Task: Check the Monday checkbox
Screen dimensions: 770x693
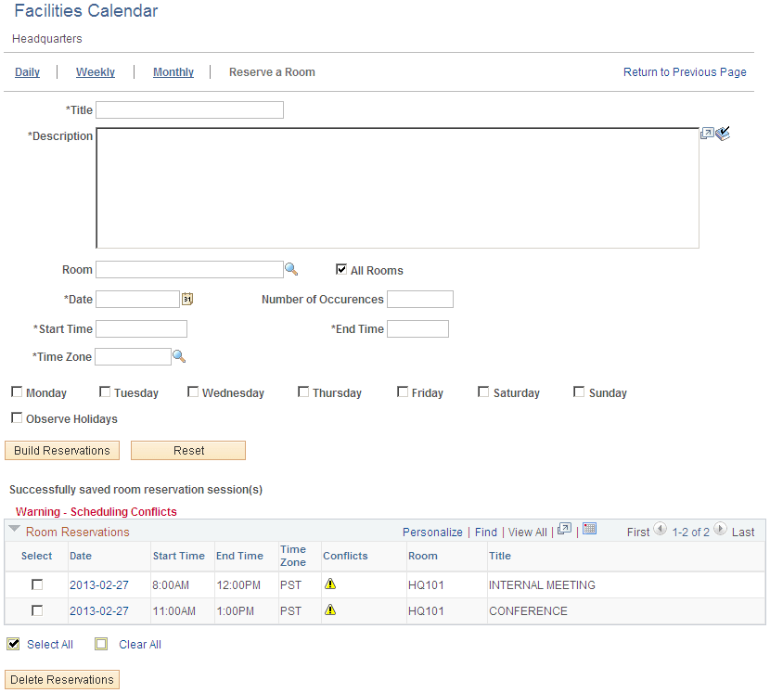Action: point(17,391)
